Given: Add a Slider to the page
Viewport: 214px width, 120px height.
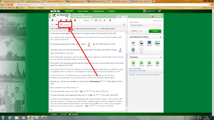Looking at the screenshot, I should point(157,43).
